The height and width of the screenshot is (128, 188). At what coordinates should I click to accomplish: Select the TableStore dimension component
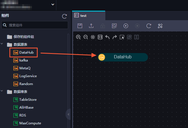coord(25,100)
